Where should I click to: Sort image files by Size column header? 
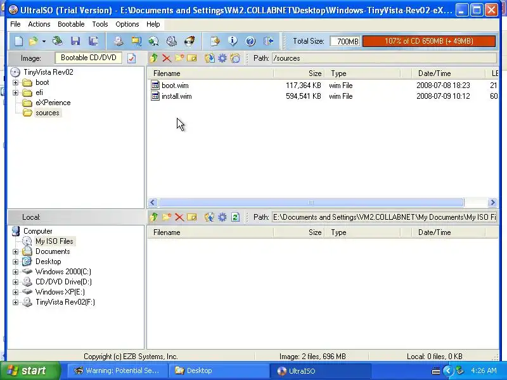pyautogui.click(x=299, y=73)
